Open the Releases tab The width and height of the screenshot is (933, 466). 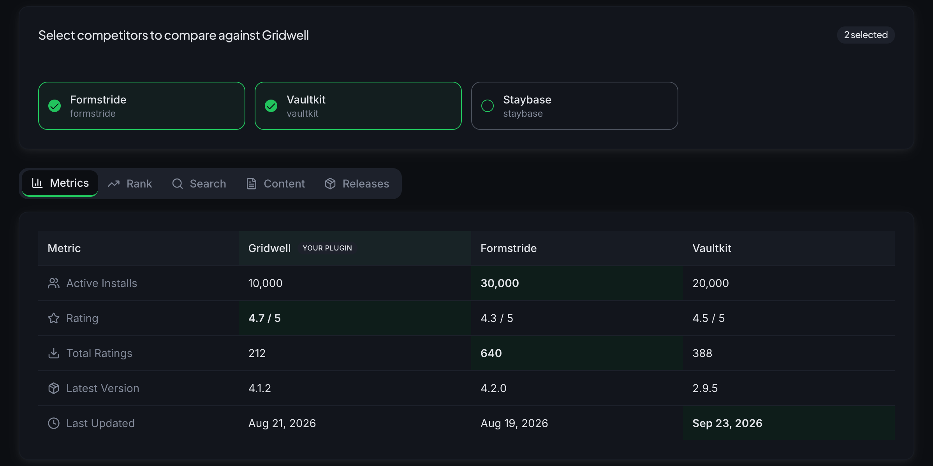[x=357, y=184]
